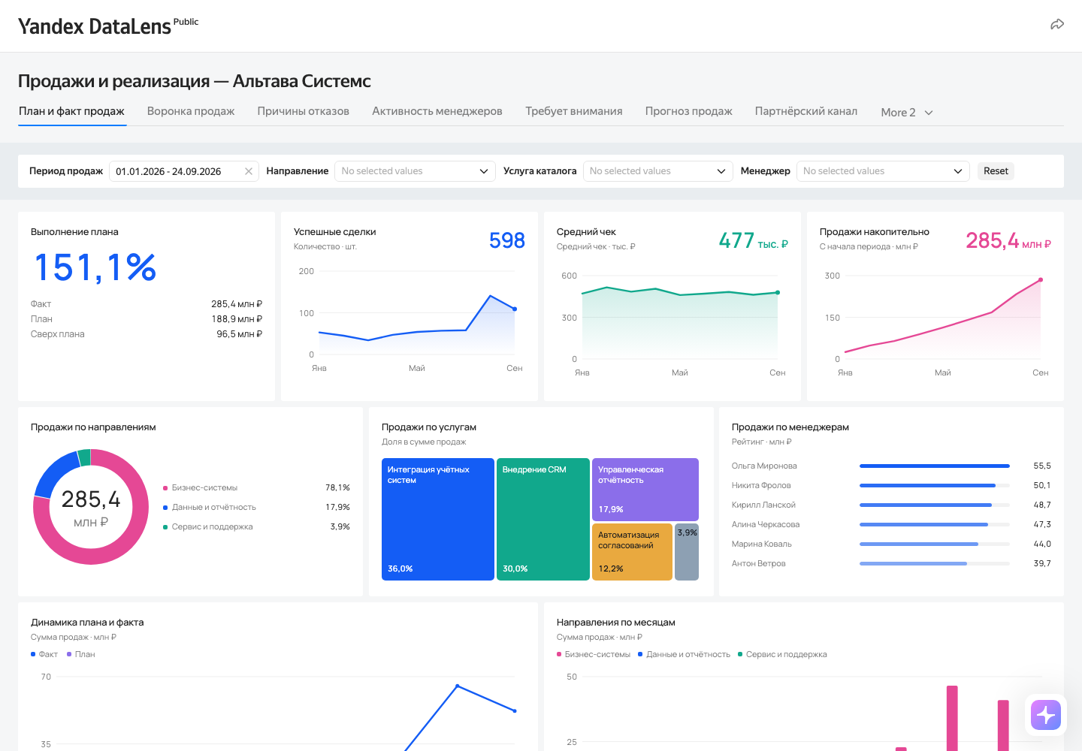Screen dimensions: 1082x751
Task: Switch to the Партнёрский канал tab
Action: (806, 111)
